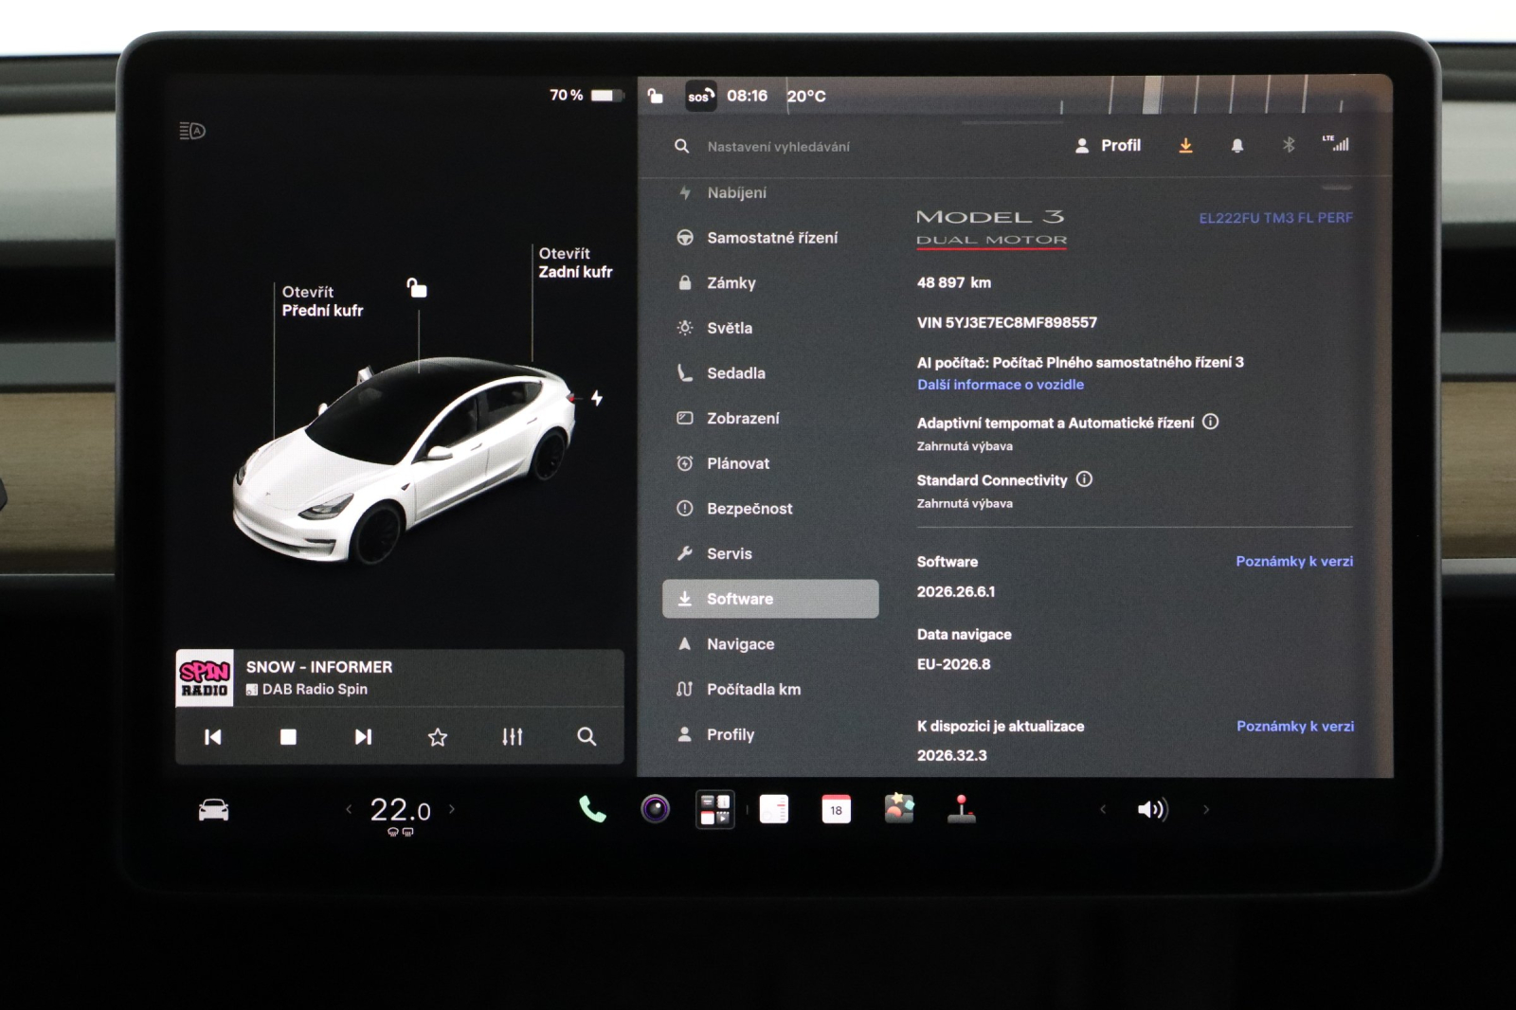Tap the 08:16 clock
Screen dimensions: 1516x1010
747,96
